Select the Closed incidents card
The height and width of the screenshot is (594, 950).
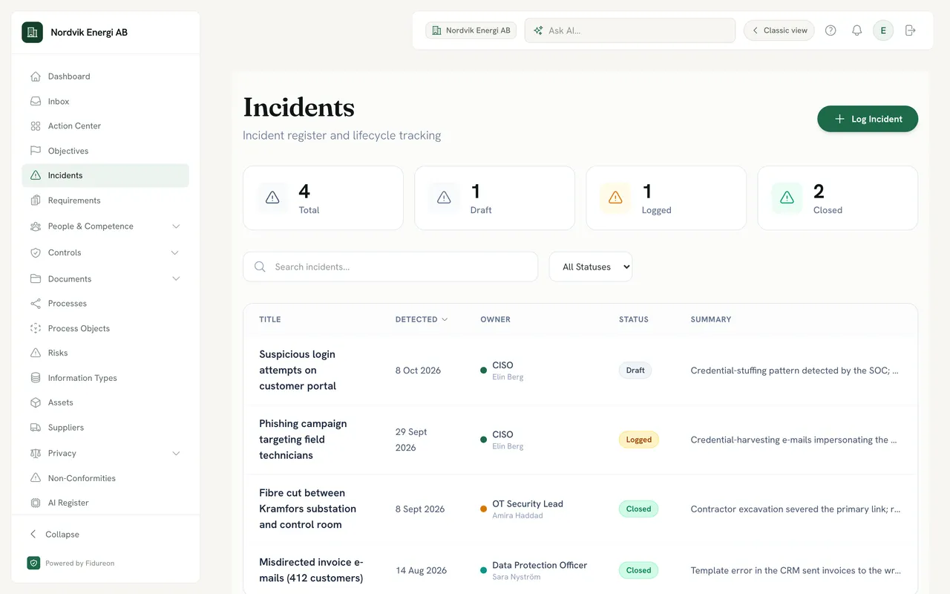coord(837,198)
